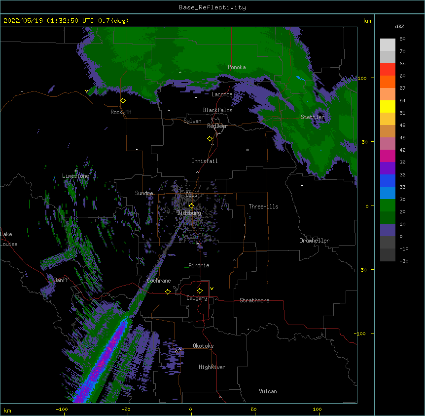Viewport: 425px width, 416px height.
Task: Select the Vulcan label on map
Action: pos(268,391)
